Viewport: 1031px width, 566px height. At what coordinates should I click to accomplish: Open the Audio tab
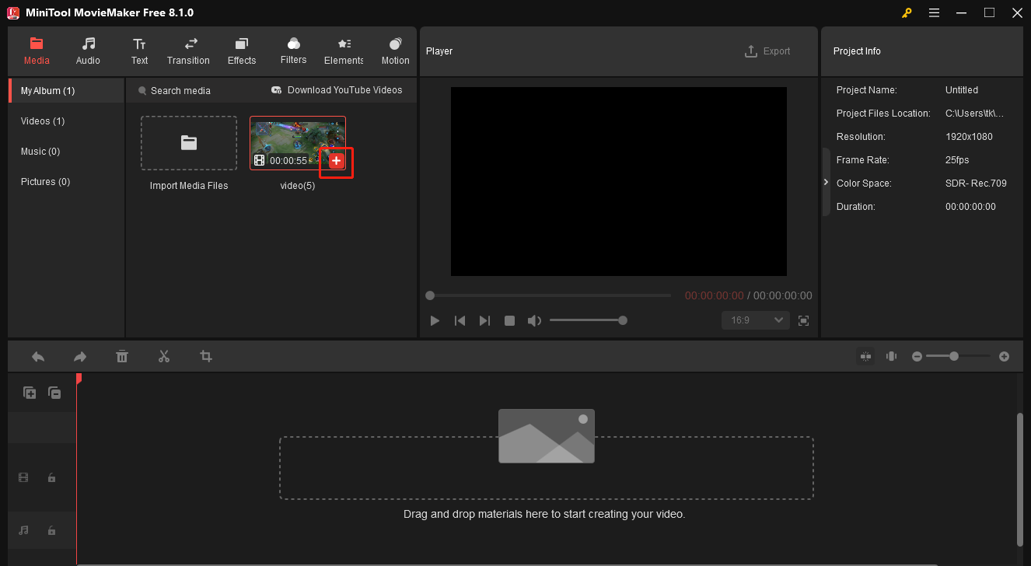tap(88, 51)
